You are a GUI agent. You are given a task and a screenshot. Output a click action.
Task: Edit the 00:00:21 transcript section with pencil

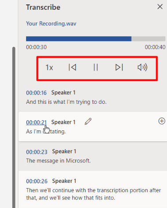click(88, 121)
